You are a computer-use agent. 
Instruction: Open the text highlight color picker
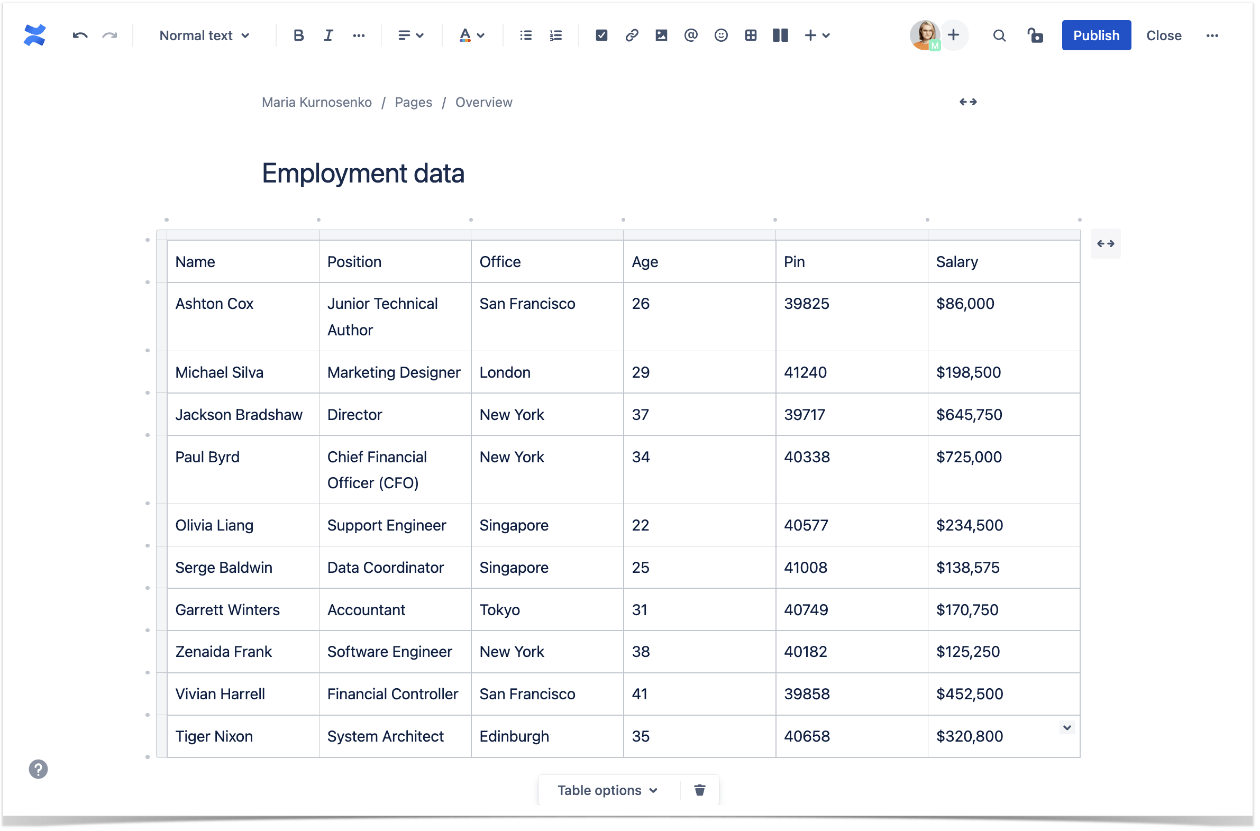pos(482,35)
